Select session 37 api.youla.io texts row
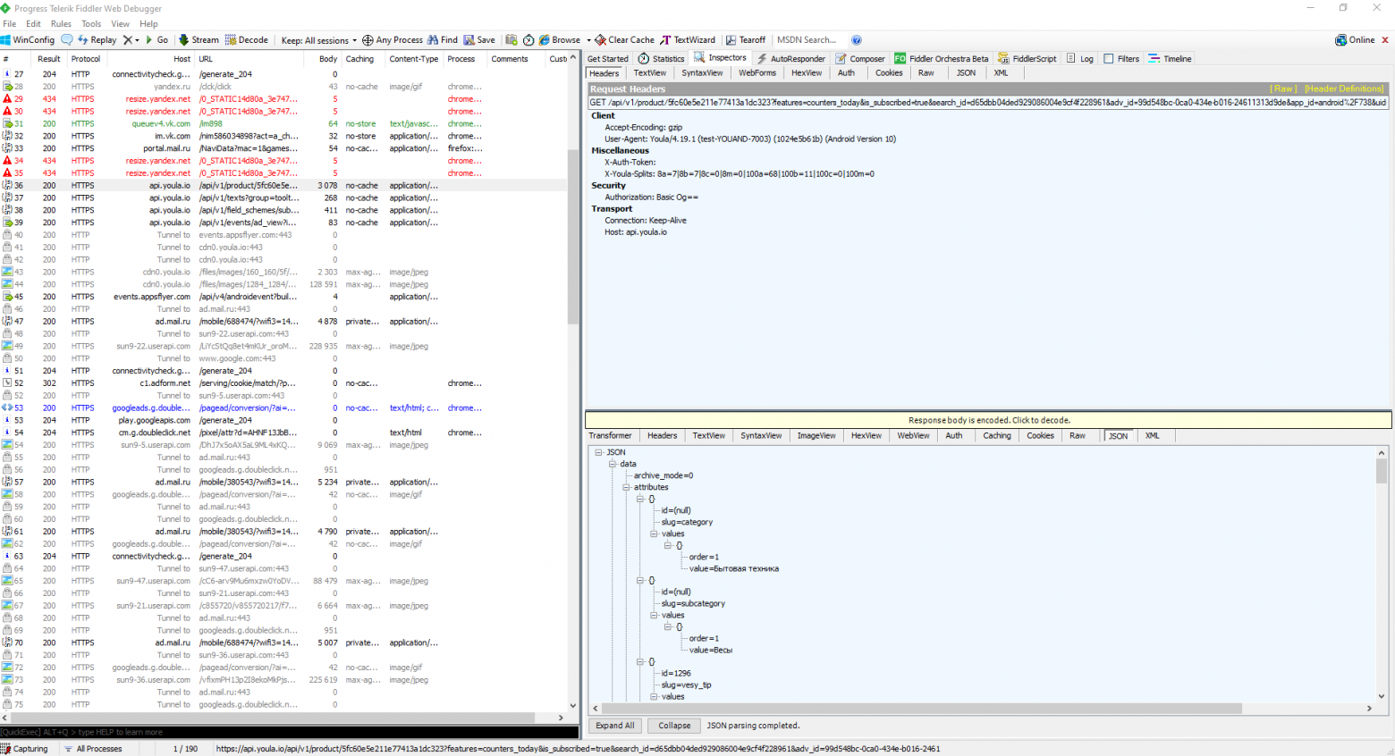Viewport: 1395px width, 756px height. [283, 197]
